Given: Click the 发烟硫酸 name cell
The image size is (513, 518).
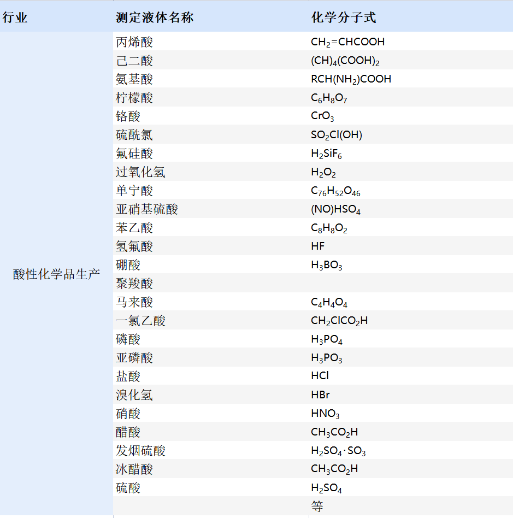Looking at the screenshot, I should coord(140,451).
